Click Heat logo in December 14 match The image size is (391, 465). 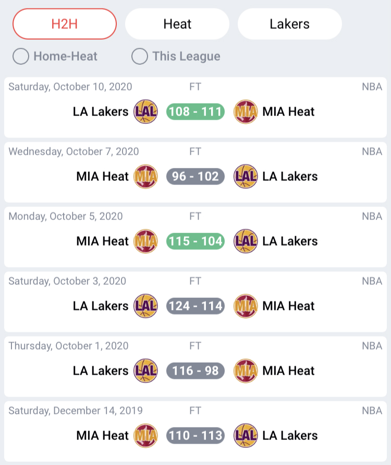pyautogui.click(x=145, y=436)
